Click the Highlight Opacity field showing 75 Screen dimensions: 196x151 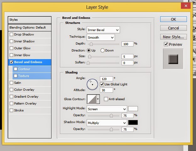[x=128, y=116]
